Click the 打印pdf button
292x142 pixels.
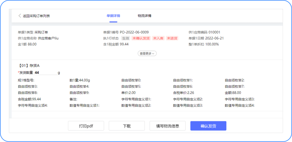pos(86,126)
